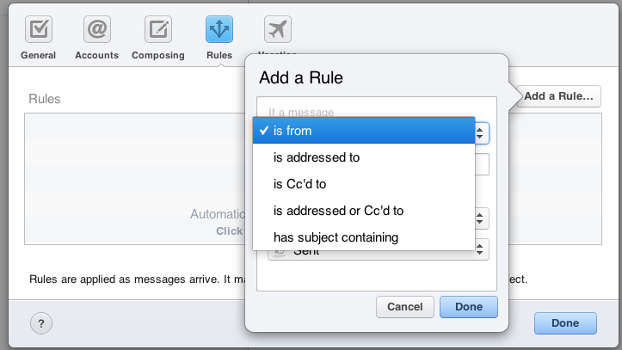Screen dimensions: 622x350
Task: Open the Composing preferences icon
Action: (158, 31)
